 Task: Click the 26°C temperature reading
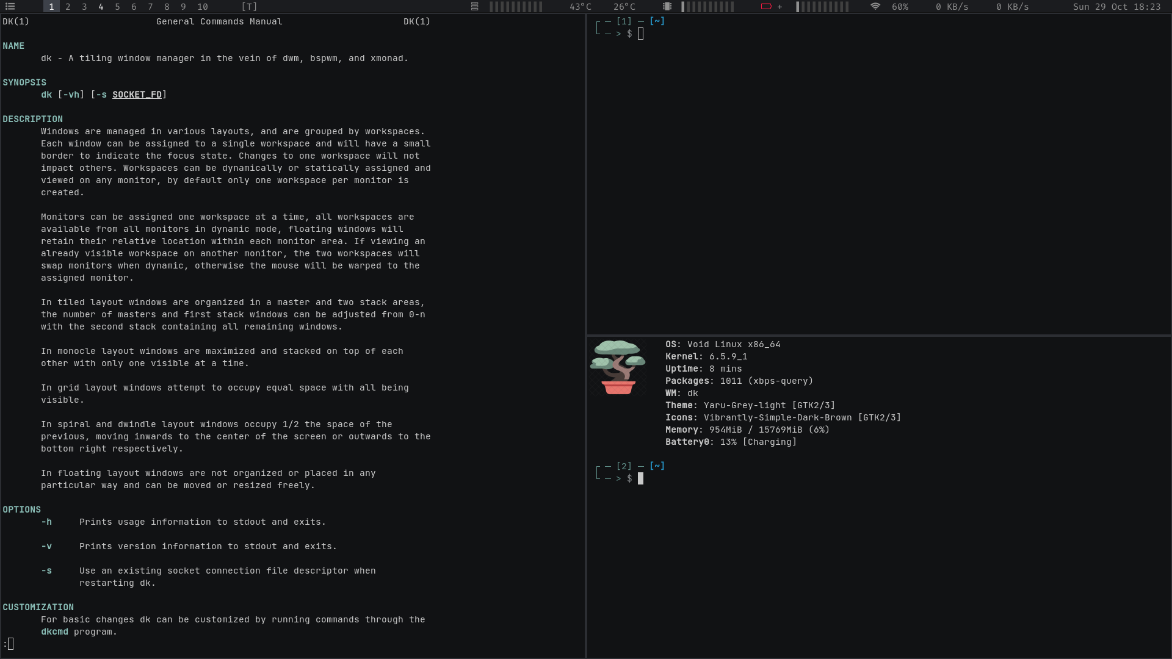(624, 7)
